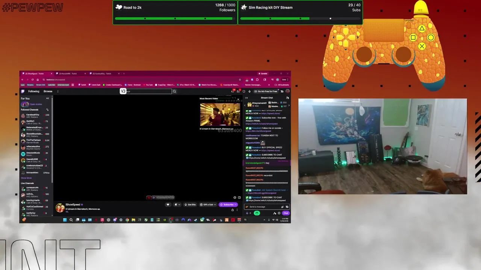The image size is (481, 270).
Task: Open chat community users list icon
Action: point(287,98)
